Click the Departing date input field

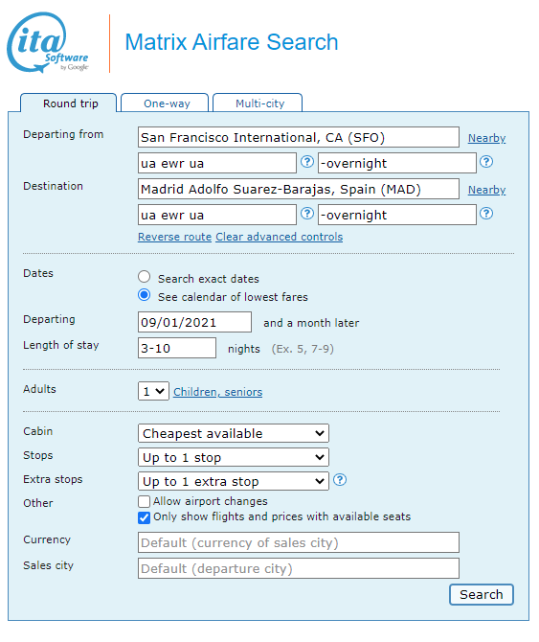pos(194,322)
